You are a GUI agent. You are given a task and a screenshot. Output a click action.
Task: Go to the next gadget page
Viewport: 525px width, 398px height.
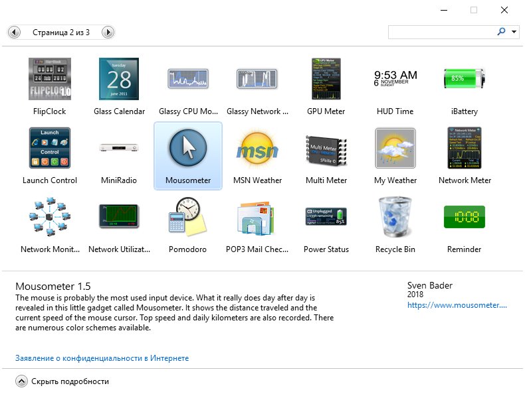coord(108,33)
